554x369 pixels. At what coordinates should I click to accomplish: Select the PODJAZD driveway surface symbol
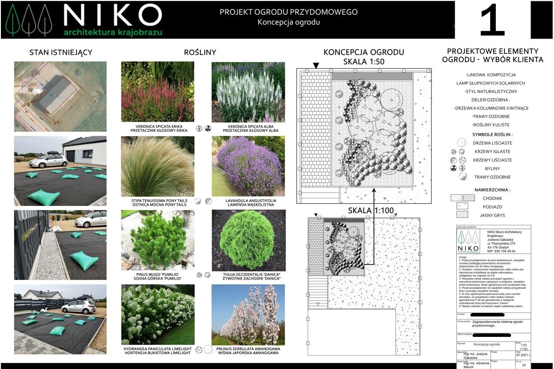click(461, 207)
